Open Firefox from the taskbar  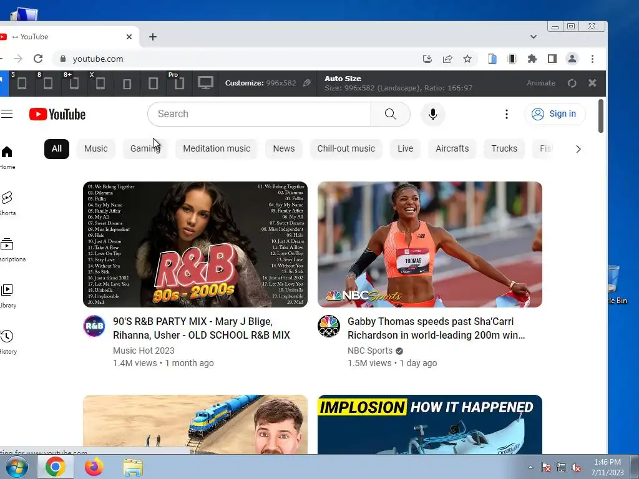point(94,467)
